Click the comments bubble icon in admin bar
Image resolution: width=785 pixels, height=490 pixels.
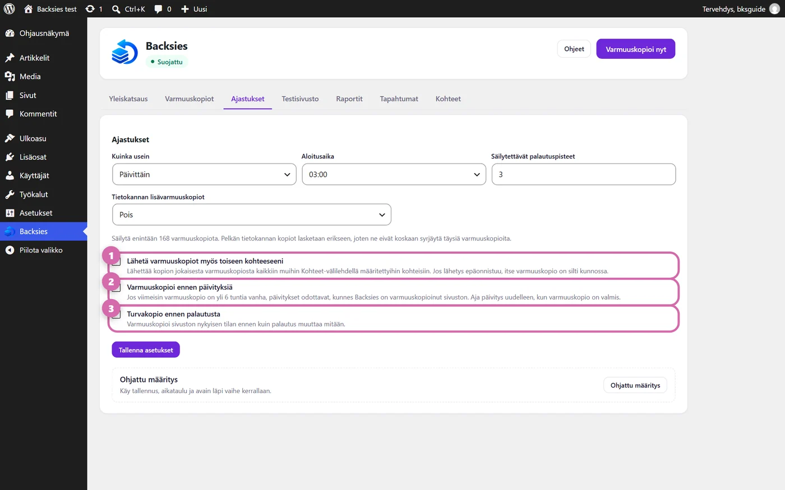(159, 9)
